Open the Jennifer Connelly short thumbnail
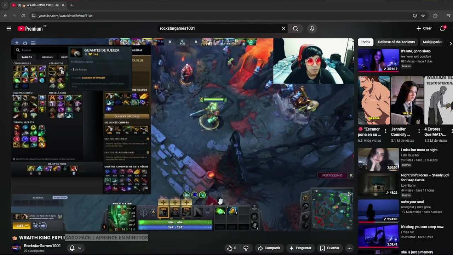Viewport: 453px width, 255px height. 407,100
